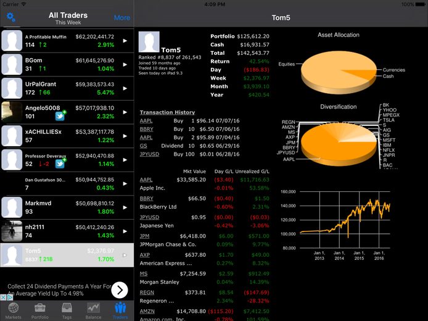This screenshot has height=321, width=428.
Task: Expand Markmvd row arrow
Action: pyautogui.click(x=125, y=207)
